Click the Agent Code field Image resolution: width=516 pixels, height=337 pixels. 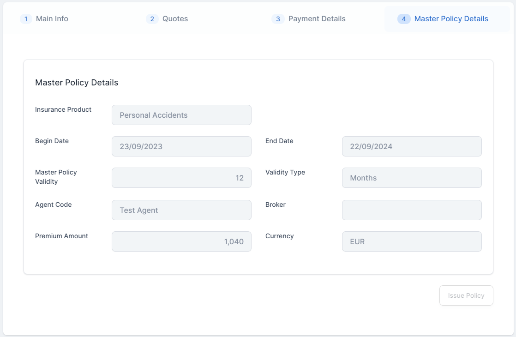click(181, 210)
